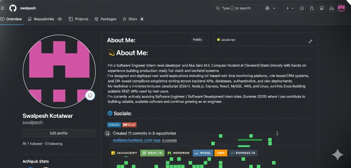Open the LinkedIn badge
351x168 pixels.
[x=114, y=125]
